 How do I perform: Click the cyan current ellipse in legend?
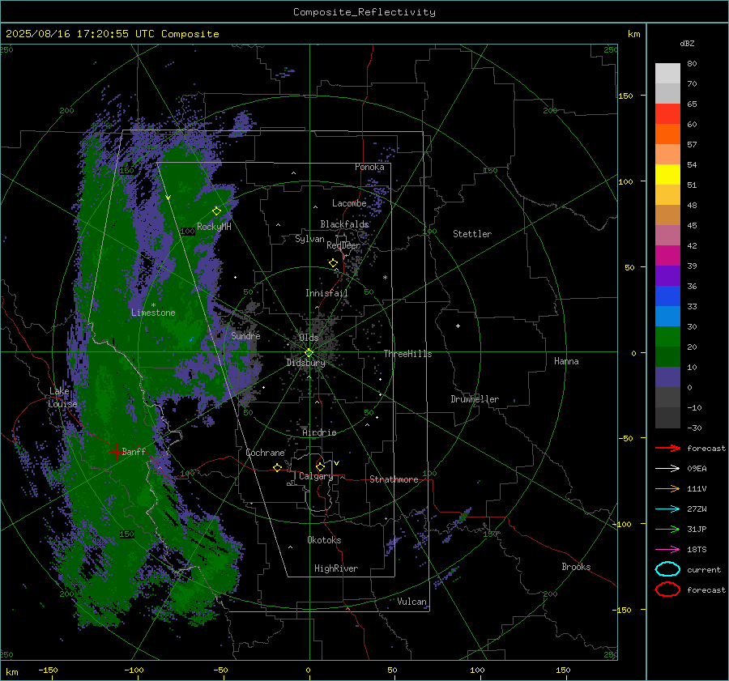(667, 569)
